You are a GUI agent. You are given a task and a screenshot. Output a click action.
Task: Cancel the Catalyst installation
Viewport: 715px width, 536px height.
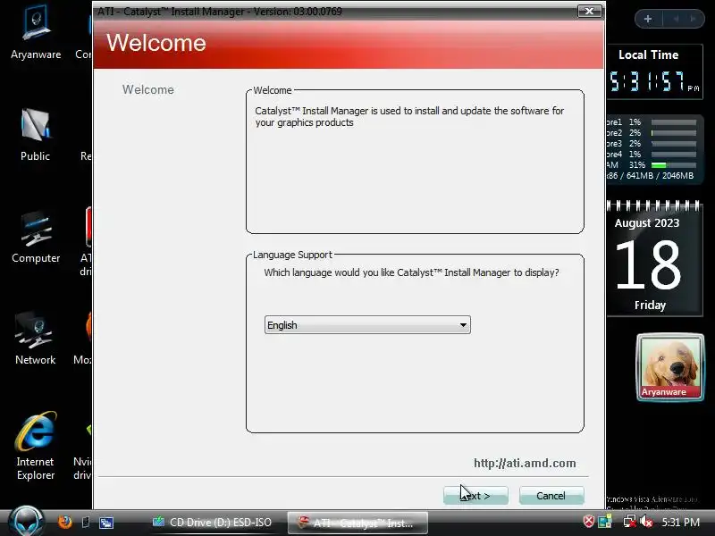pyautogui.click(x=551, y=496)
